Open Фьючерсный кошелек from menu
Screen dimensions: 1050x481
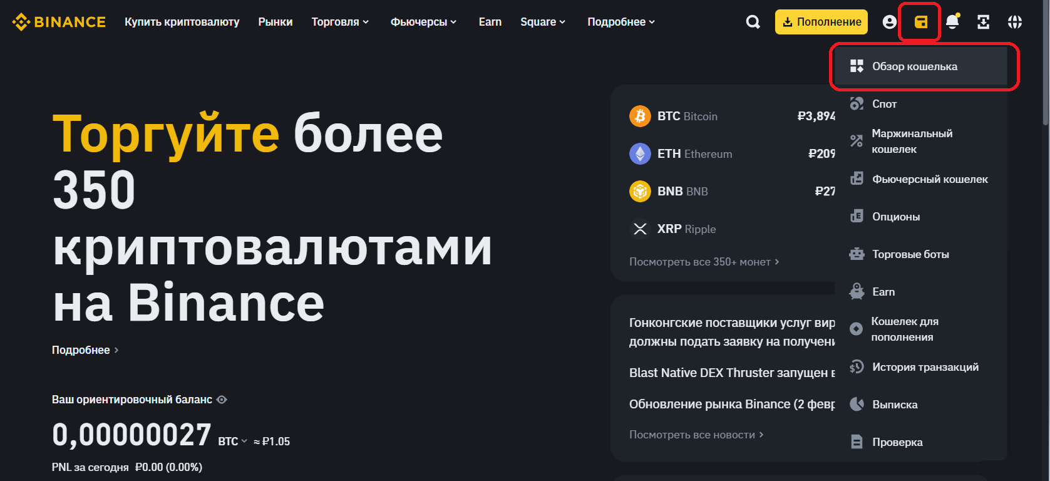[929, 179]
